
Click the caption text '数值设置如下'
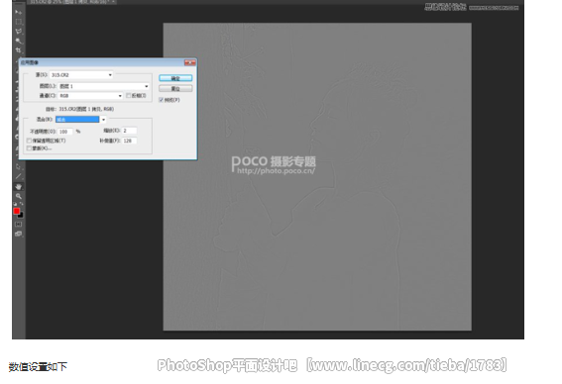(x=38, y=367)
